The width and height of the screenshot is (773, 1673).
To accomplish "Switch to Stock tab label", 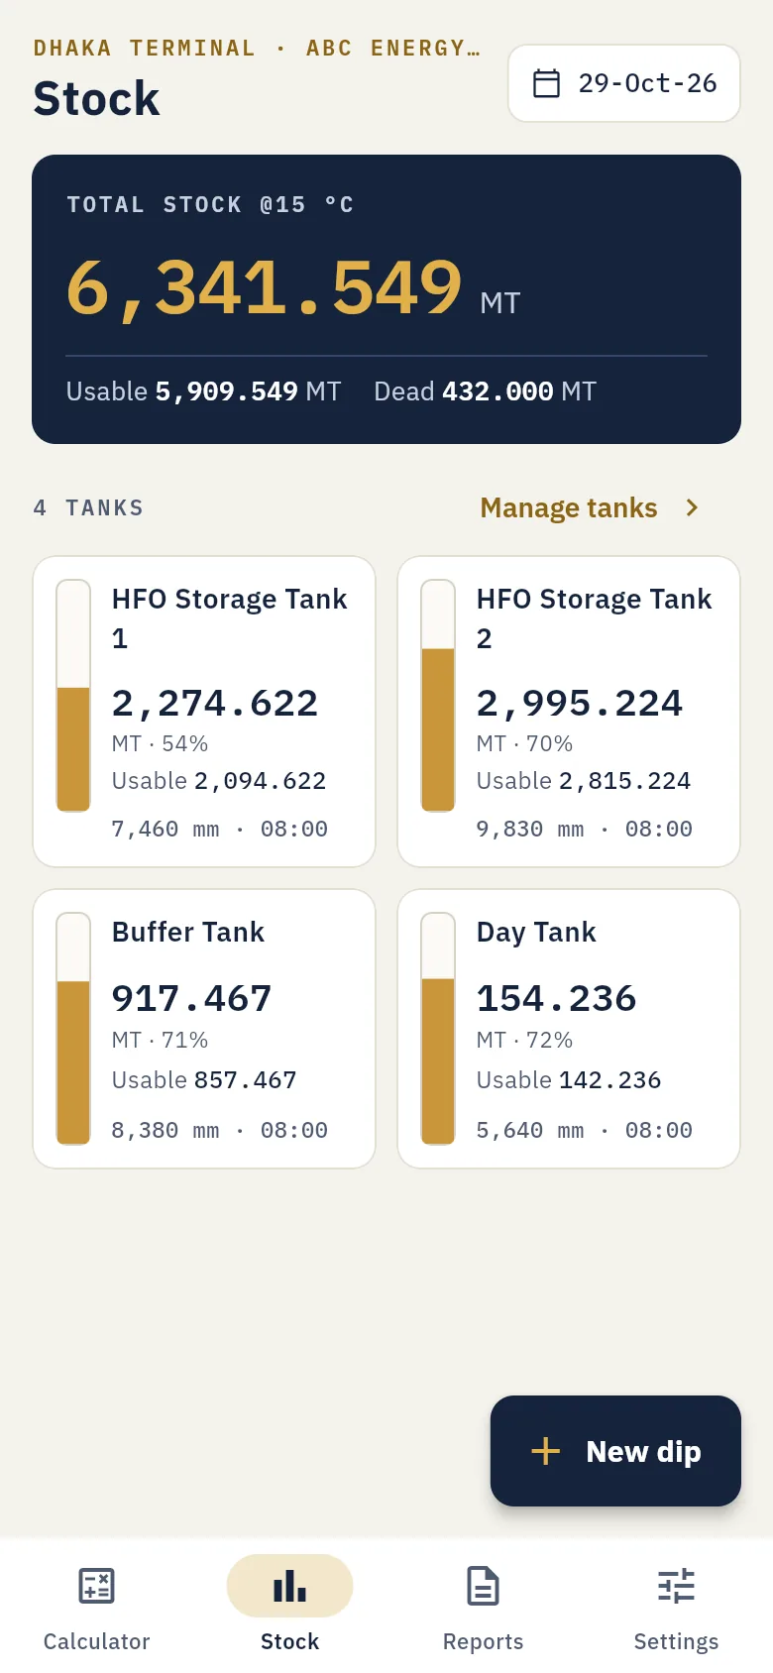I will 289,1641.
